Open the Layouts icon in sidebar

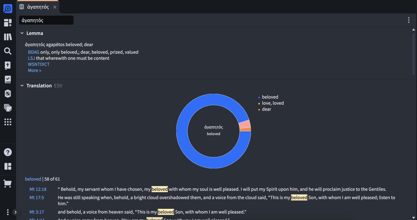[8, 166]
